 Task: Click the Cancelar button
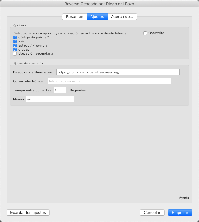point(152,213)
